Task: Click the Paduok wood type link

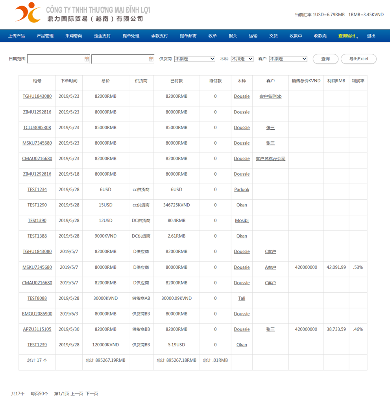Action: pos(242,189)
